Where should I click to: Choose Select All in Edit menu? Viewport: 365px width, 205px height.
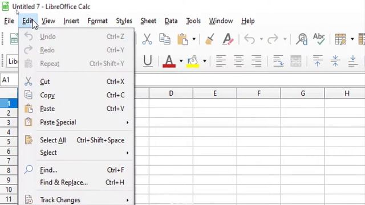tap(76, 140)
